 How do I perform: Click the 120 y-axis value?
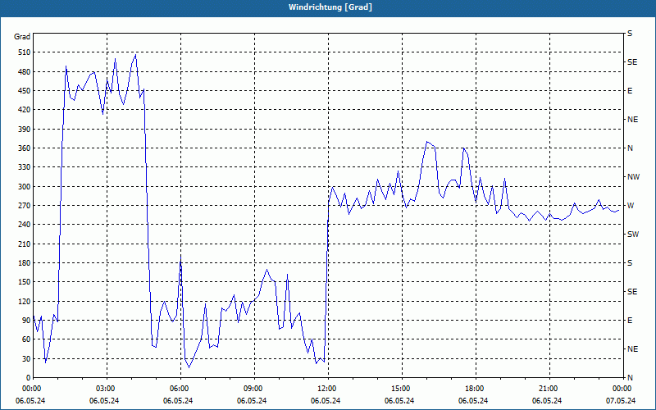click(25, 301)
